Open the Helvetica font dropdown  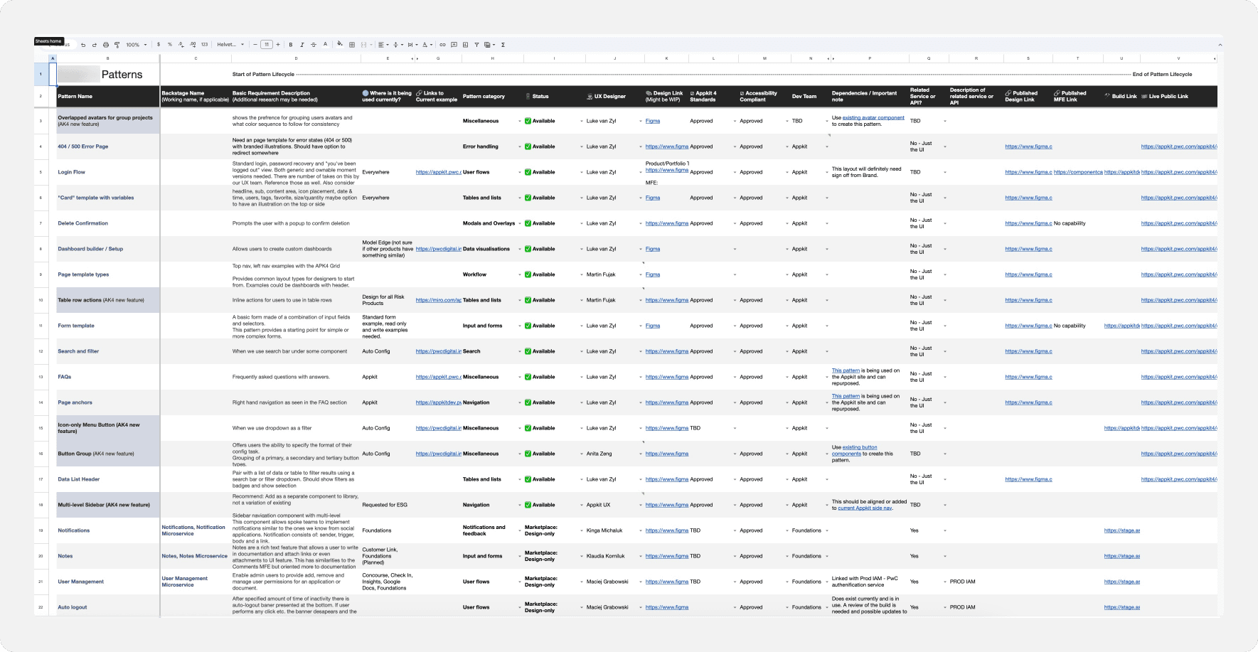[x=230, y=45]
